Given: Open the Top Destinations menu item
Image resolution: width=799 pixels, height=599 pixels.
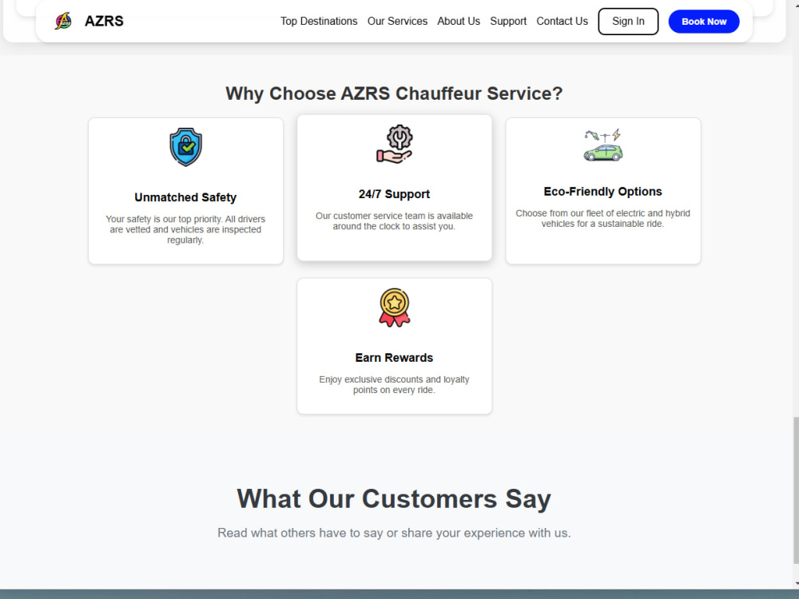Looking at the screenshot, I should [319, 22].
